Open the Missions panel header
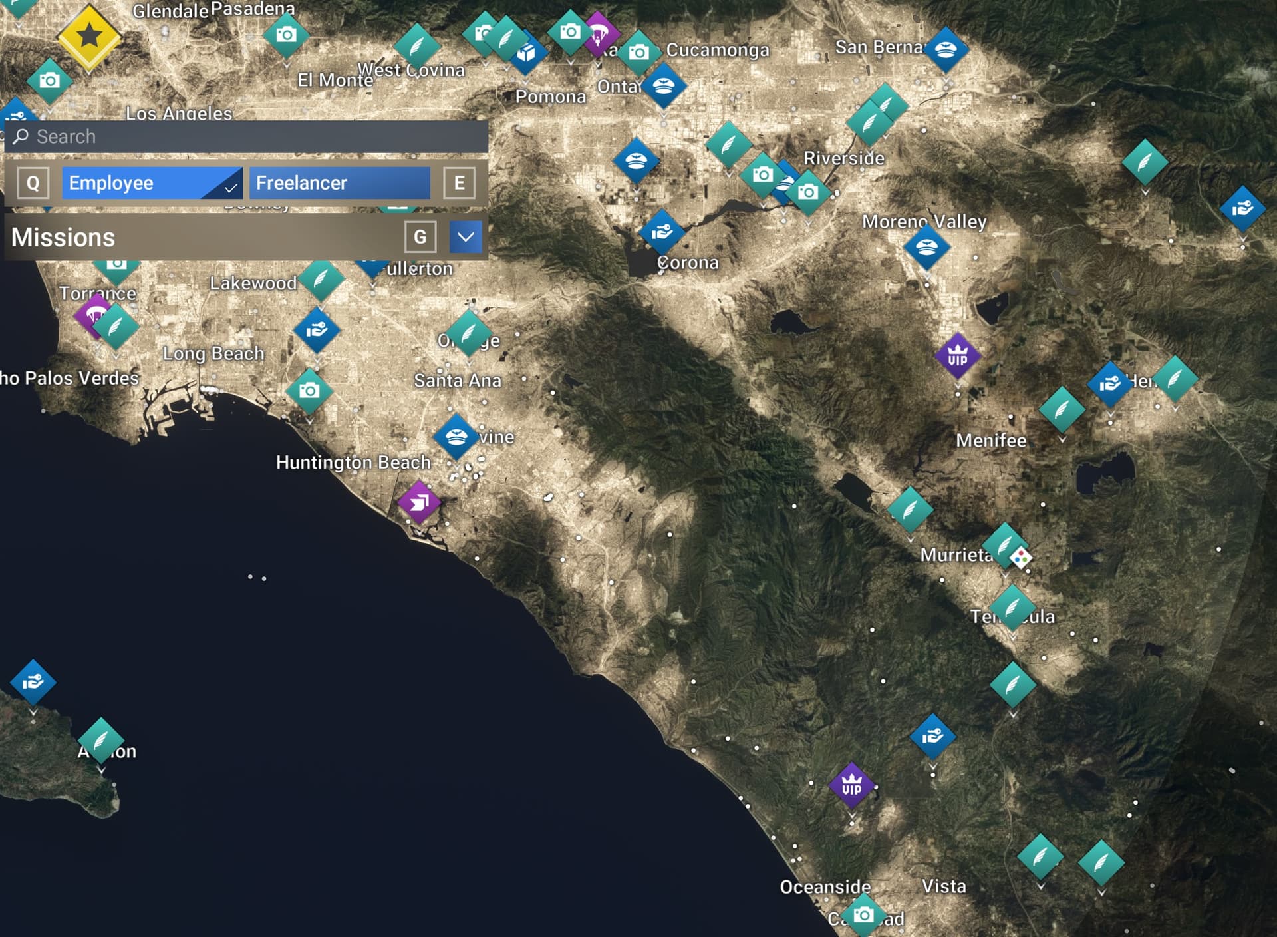1277x937 pixels. coord(200,237)
